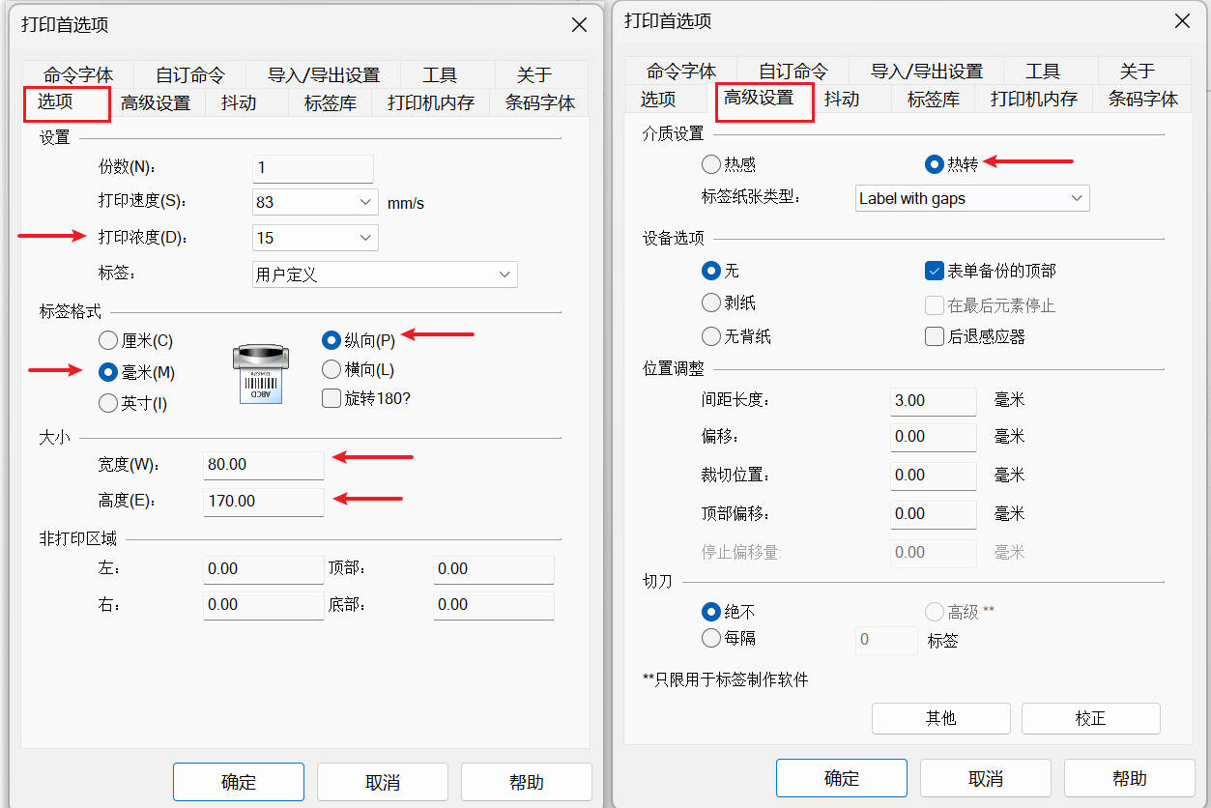This screenshot has height=808, width=1211.
Task: Select the 热感 direct thermal radio button
Action: (x=711, y=164)
